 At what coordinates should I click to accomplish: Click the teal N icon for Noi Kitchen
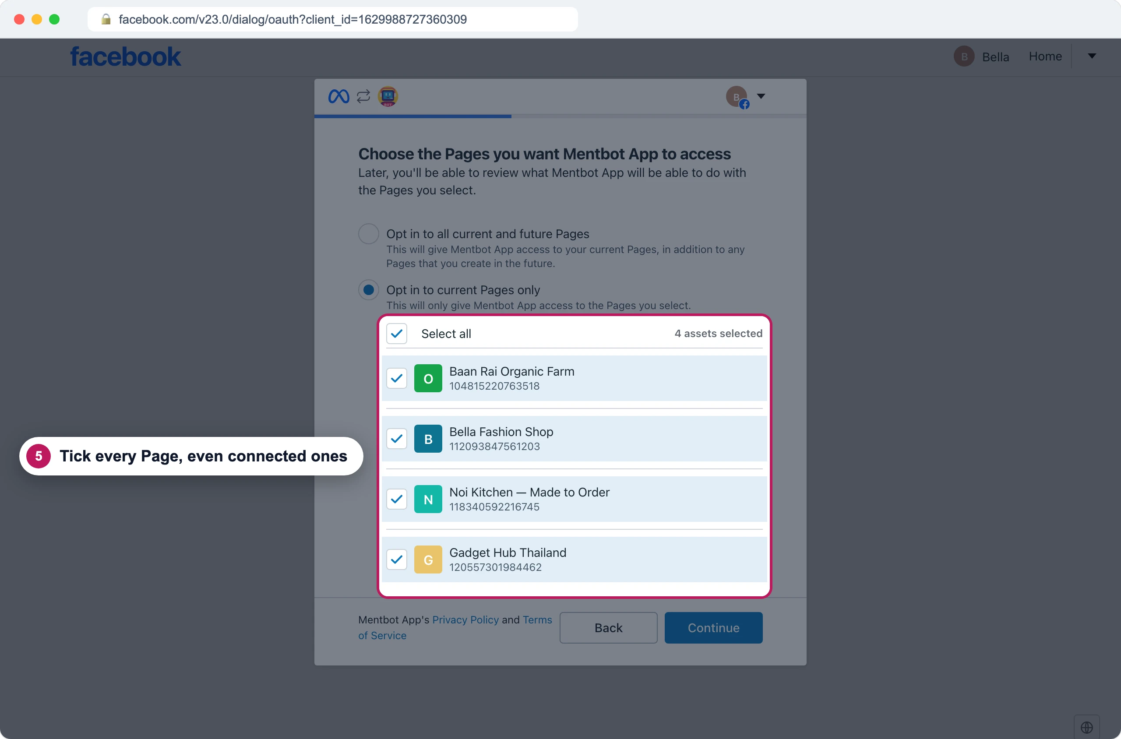(x=428, y=499)
